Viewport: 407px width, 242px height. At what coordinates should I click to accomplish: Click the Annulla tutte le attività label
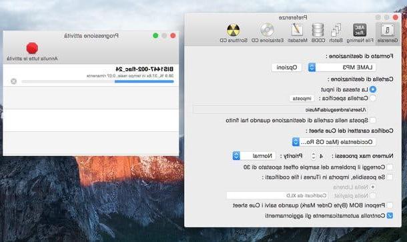tap(32, 59)
